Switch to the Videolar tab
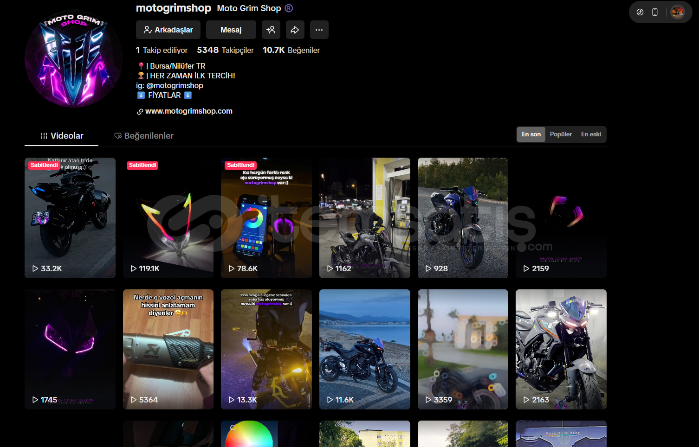 pos(62,136)
